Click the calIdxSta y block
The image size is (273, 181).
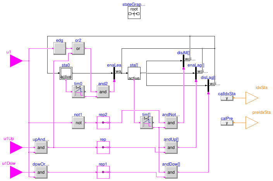(x=227, y=98)
